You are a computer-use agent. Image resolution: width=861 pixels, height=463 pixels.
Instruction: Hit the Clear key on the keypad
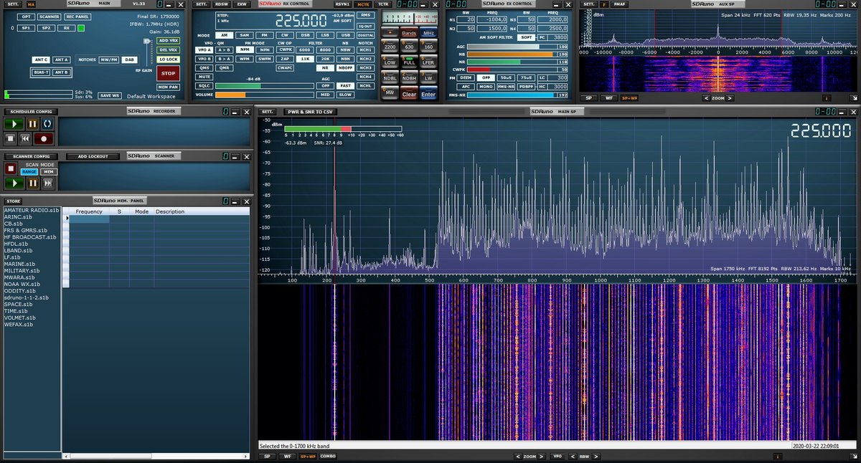coord(409,94)
